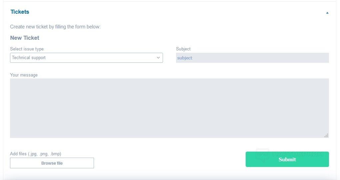Focus the Subject input field
This screenshot has height=180, width=340.
pos(252,58)
